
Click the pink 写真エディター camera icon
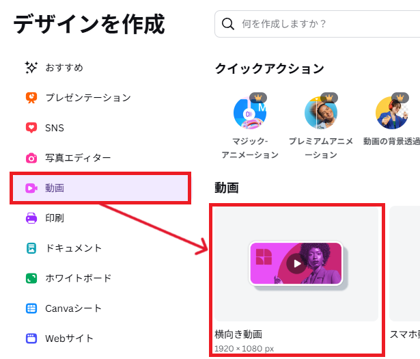[x=31, y=158]
